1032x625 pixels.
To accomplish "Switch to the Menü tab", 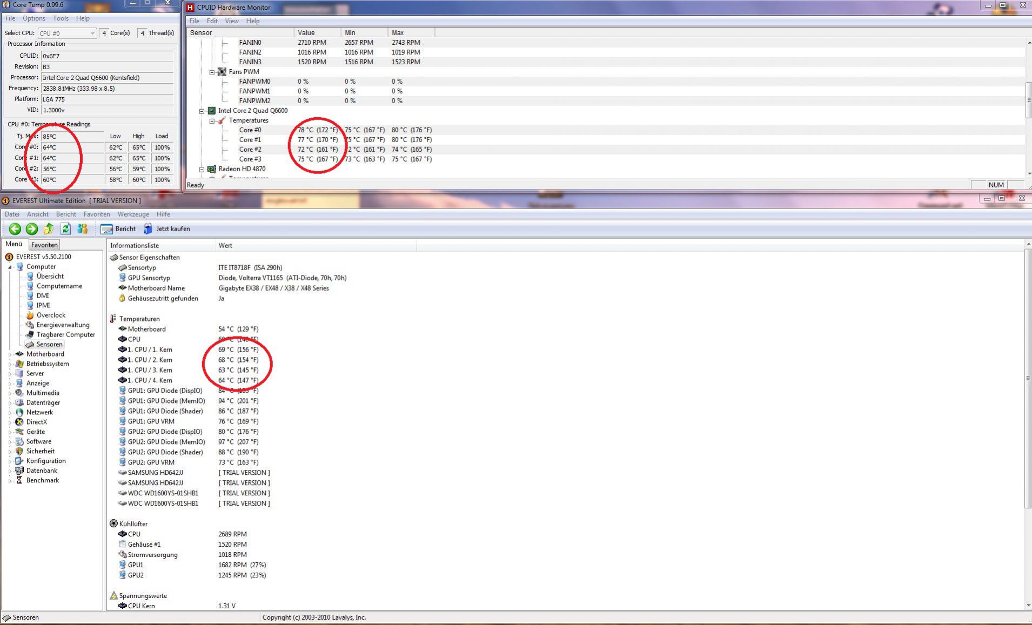I will pos(14,245).
